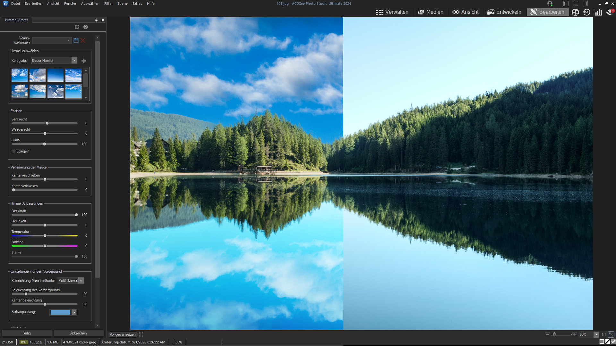Image resolution: width=616 pixels, height=346 pixels.
Task: Delete preset with the red X icon
Action: pos(83,40)
